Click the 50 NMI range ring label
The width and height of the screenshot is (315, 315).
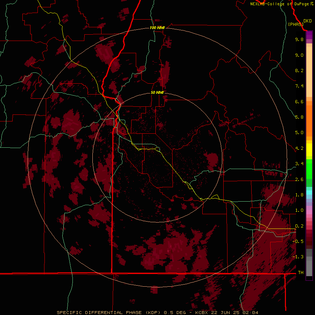coord(157,92)
